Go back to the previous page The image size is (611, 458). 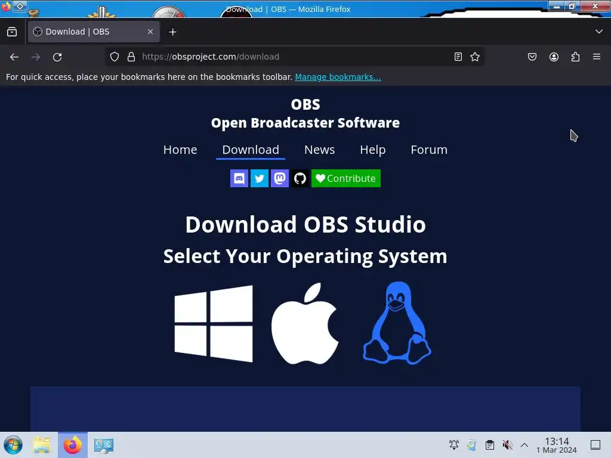(14, 57)
